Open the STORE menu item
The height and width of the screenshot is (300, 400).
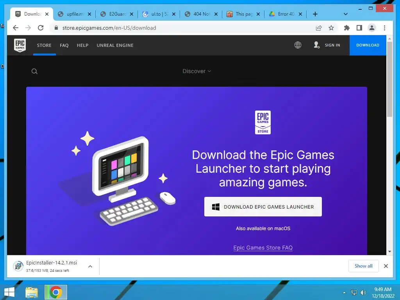[x=44, y=45]
